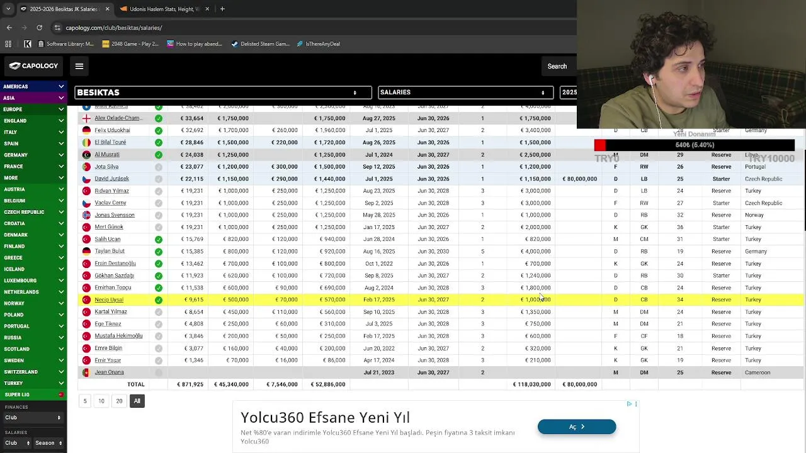Open Necip Uysal player page
806x453 pixels.
click(x=109, y=300)
